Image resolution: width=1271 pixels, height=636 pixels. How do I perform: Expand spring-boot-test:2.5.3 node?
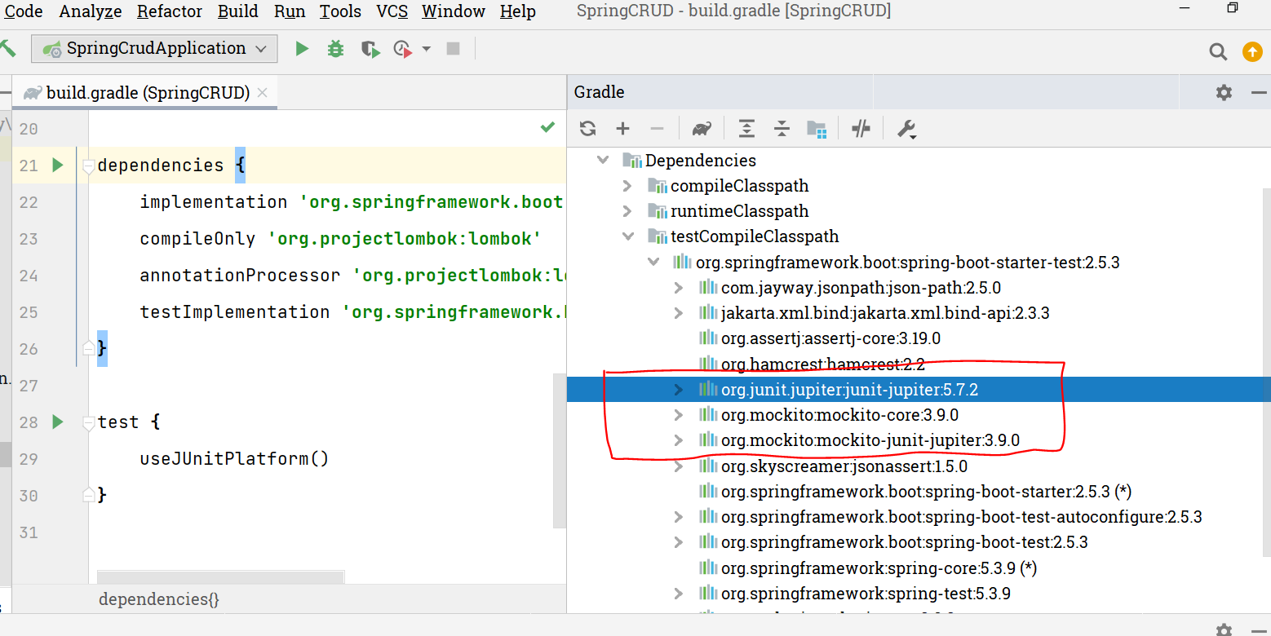pos(679,542)
